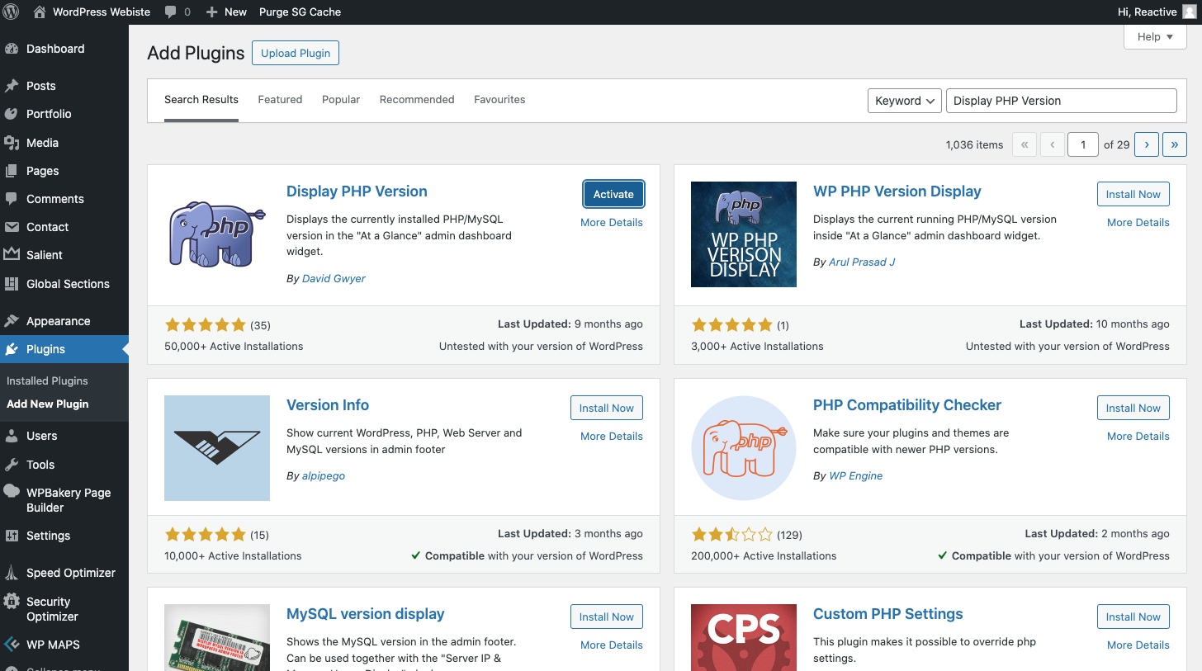The image size is (1202, 671).
Task: Open the Media icon in sidebar
Action: coord(12,143)
